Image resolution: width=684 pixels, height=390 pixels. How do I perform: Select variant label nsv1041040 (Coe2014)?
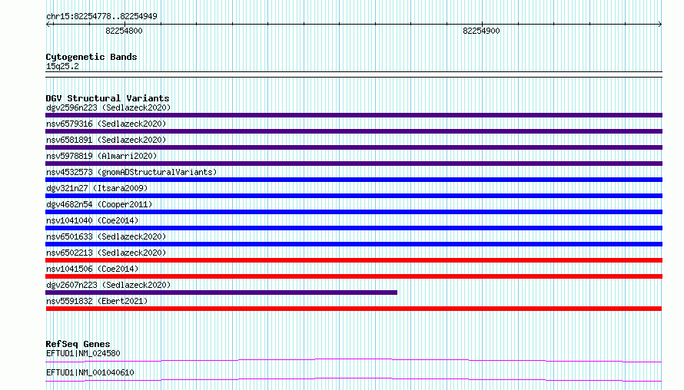[92, 220]
